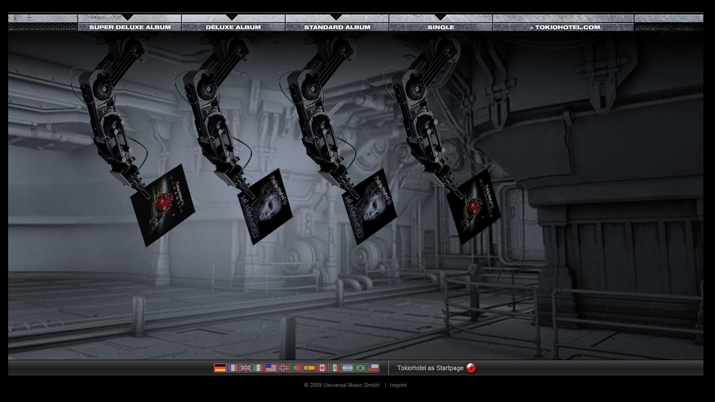715x402 pixels.
Task: Switch to the United States flag
Action: click(271, 368)
